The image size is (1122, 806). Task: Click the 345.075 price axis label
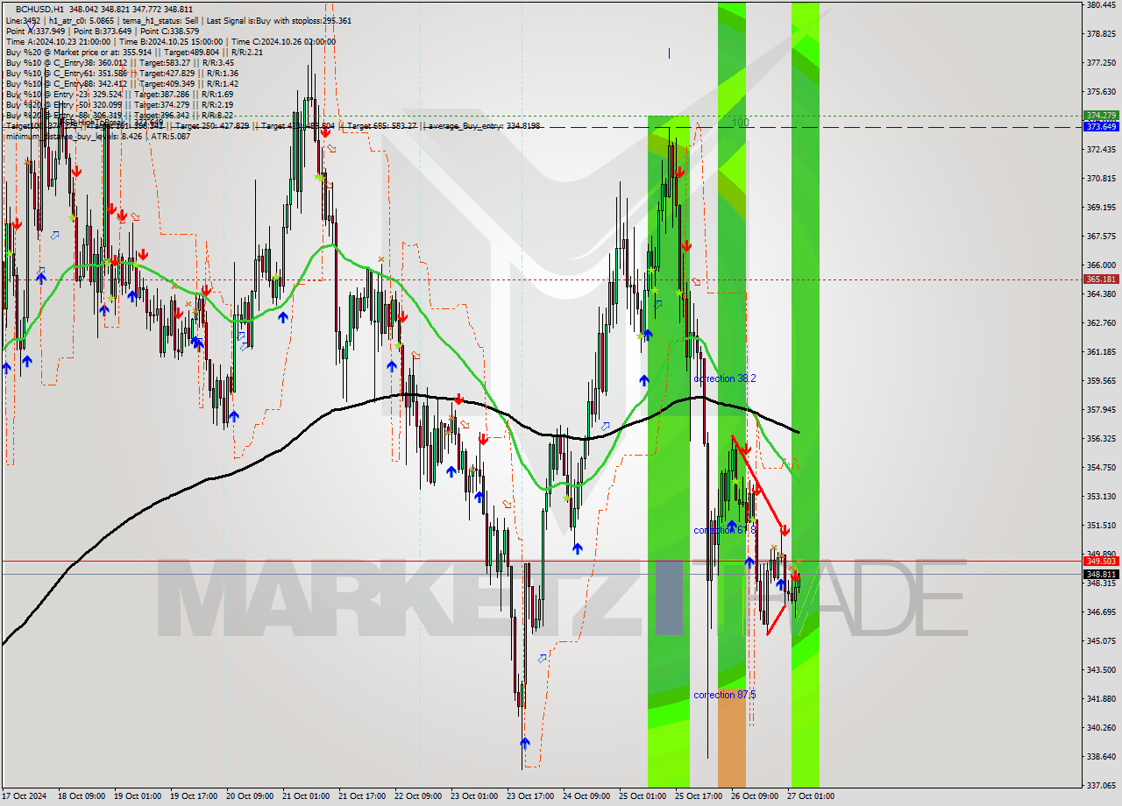click(x=1101, y=641)
